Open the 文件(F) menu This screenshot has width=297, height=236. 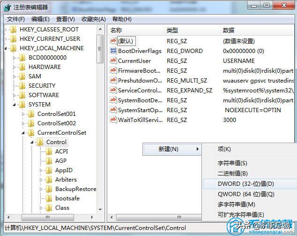16,19
